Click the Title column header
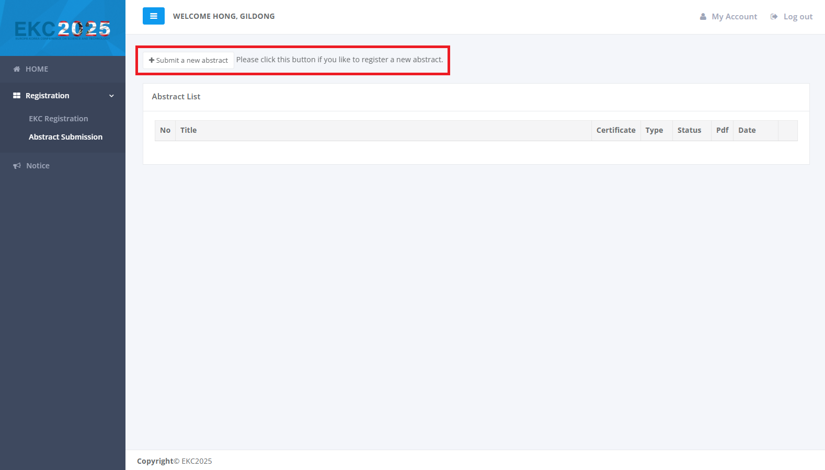 click(x=189, y=130)
